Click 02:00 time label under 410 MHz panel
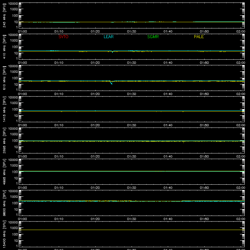Image resolution: width=250 pixels, height=250 pixels. click(x=241, y=63)
